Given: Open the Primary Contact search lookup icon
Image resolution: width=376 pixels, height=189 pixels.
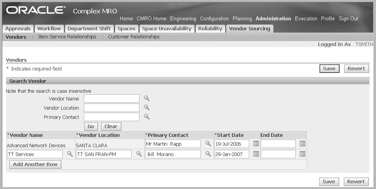Looking at the screenshot, I should pyautogui.click(x=147, y=117).
